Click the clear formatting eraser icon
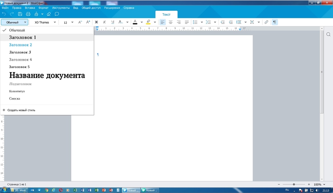The width and height of the screenshot is (333, 193). [49, 14]
